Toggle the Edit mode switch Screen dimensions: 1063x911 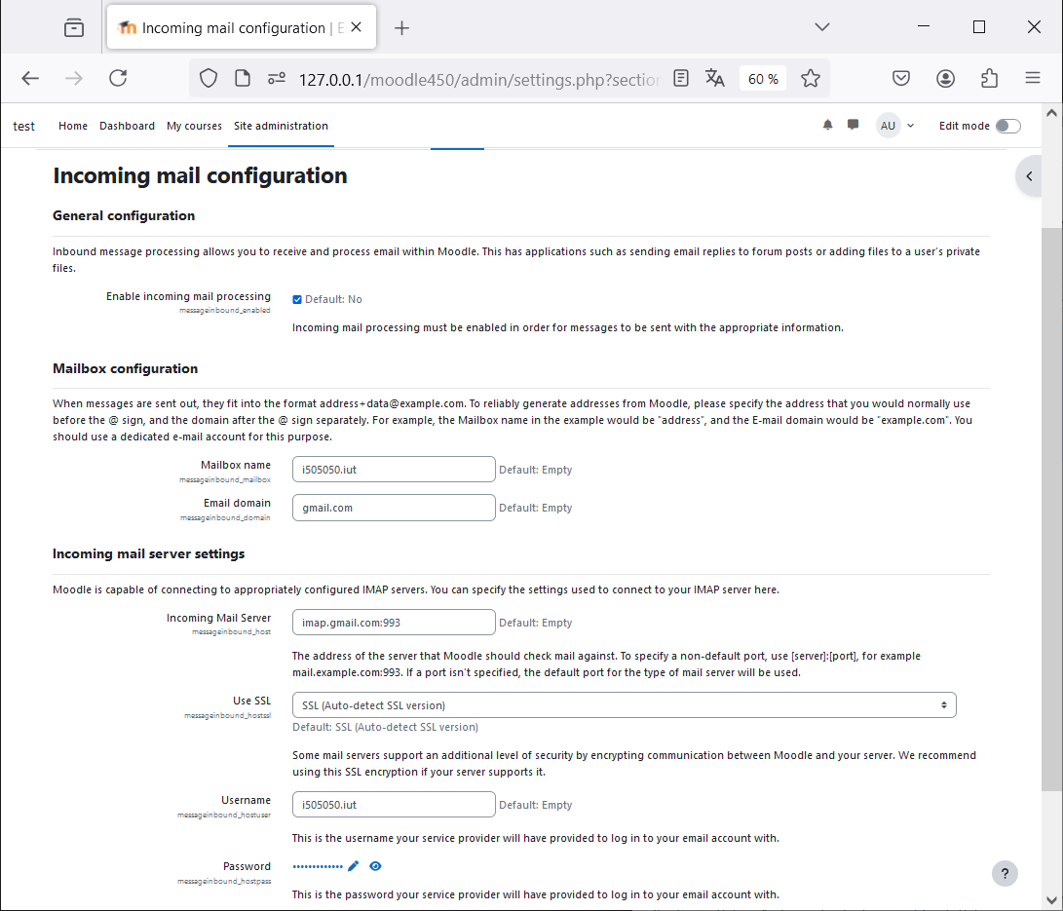click(1008, 126)
